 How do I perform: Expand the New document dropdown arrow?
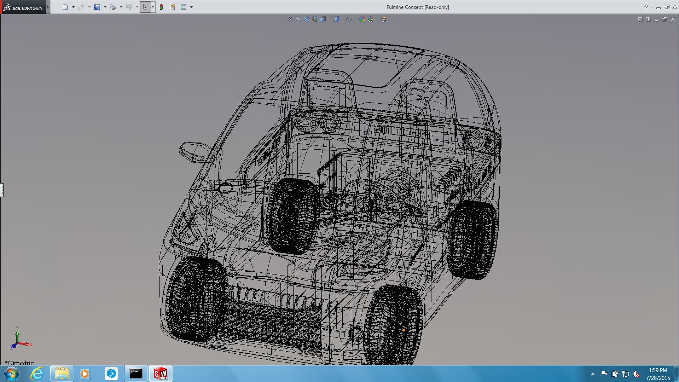click(73, 7)
